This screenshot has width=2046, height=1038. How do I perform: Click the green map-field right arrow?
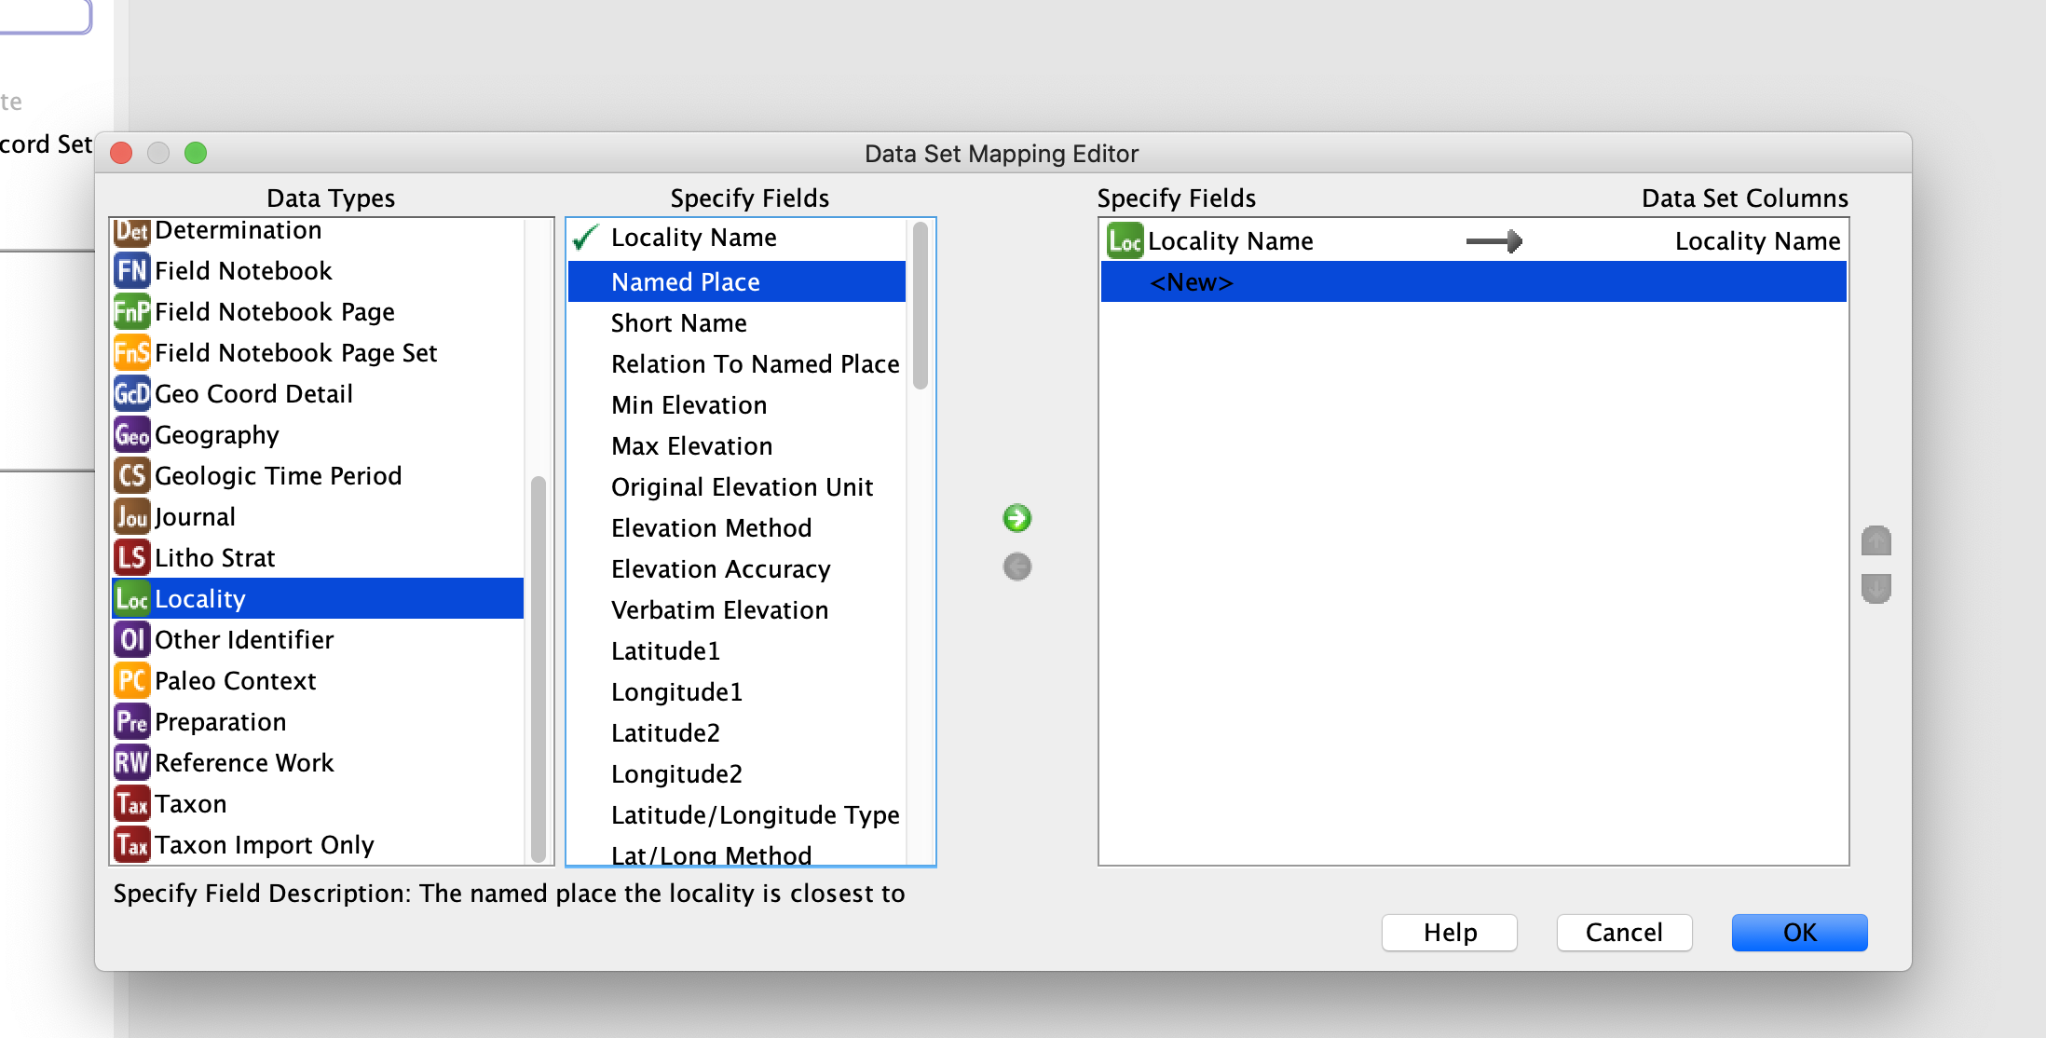tap(1016, 518)
